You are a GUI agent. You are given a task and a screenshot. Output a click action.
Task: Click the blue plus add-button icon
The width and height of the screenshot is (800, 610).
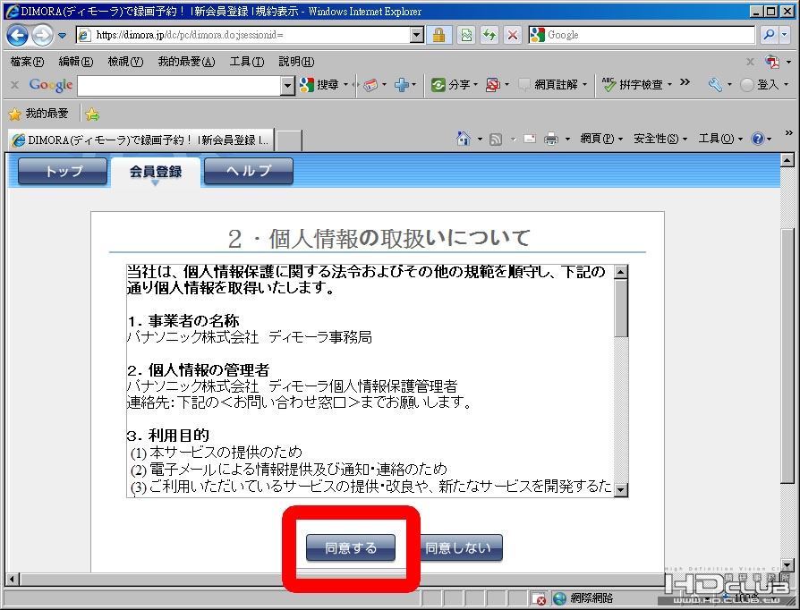click(x=402, y=85)
